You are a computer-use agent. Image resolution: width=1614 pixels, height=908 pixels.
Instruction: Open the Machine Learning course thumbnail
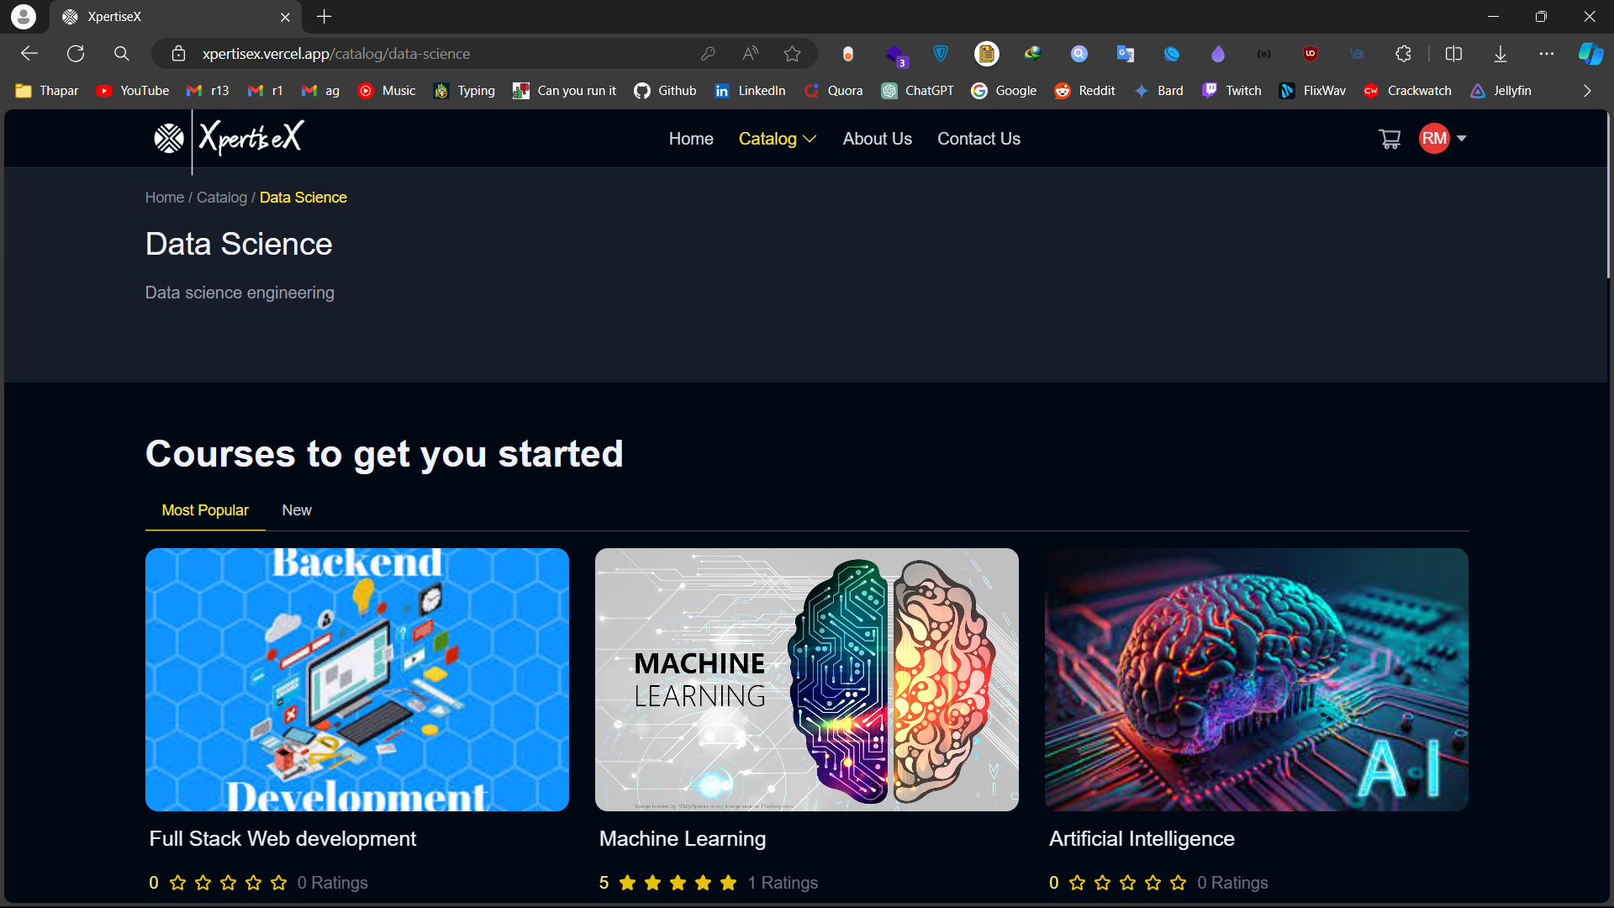[x=806, y=679]
